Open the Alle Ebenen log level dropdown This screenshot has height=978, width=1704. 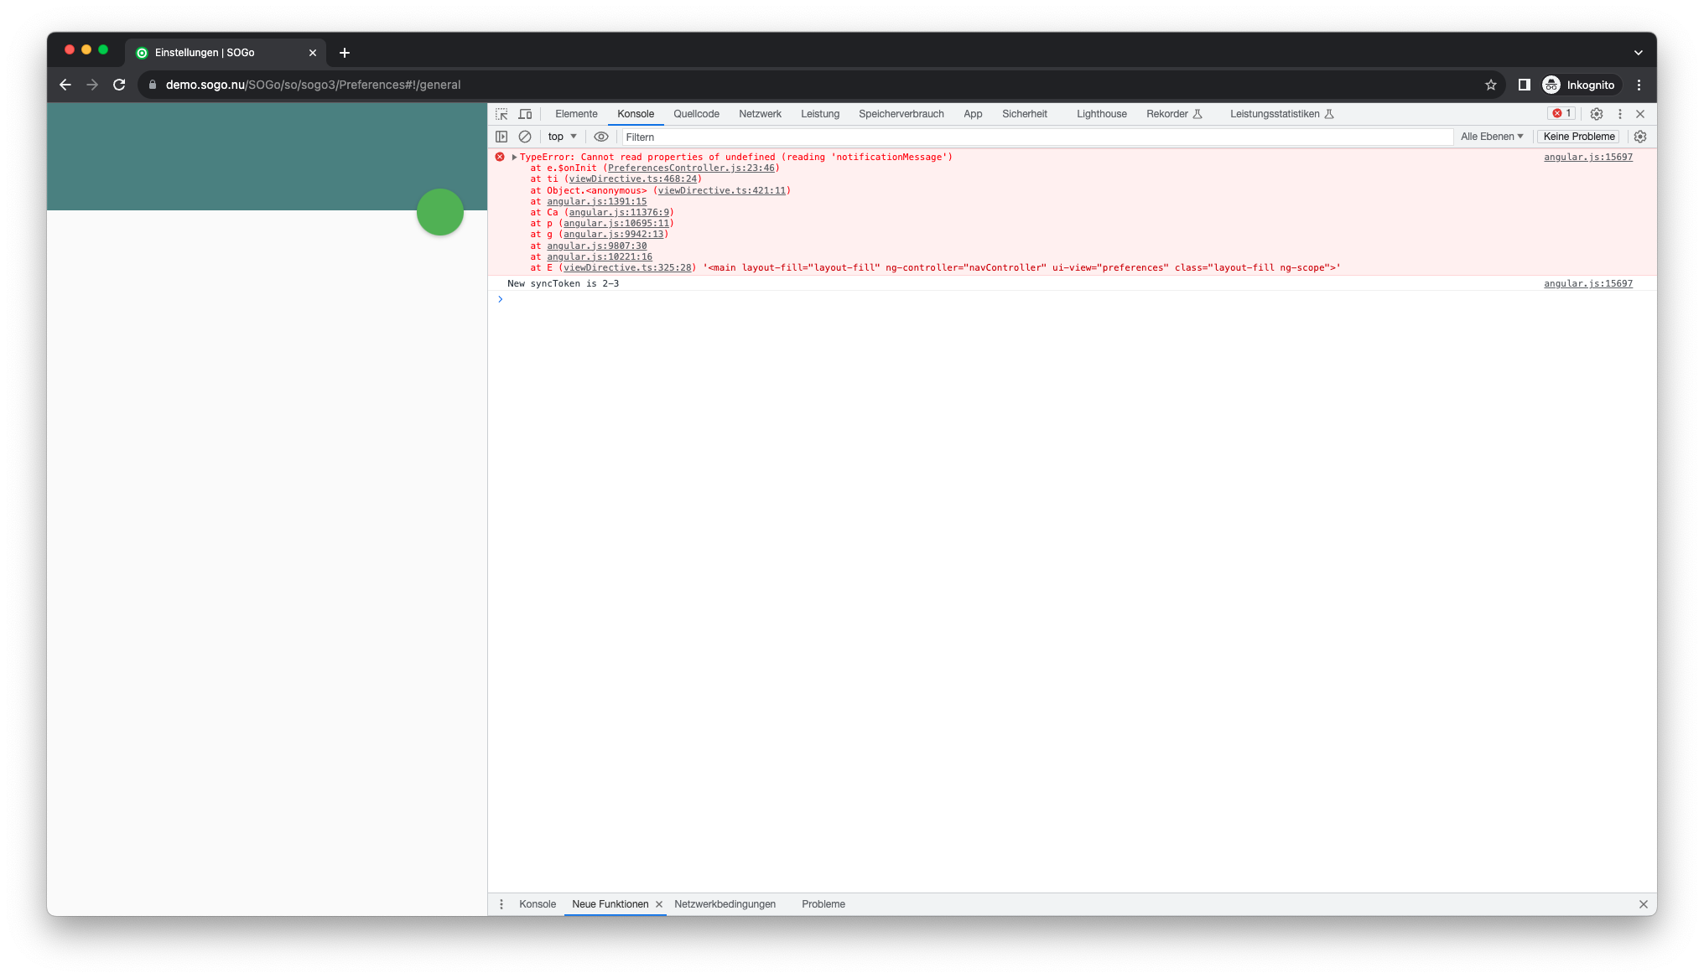click(x=1492, y=137)
